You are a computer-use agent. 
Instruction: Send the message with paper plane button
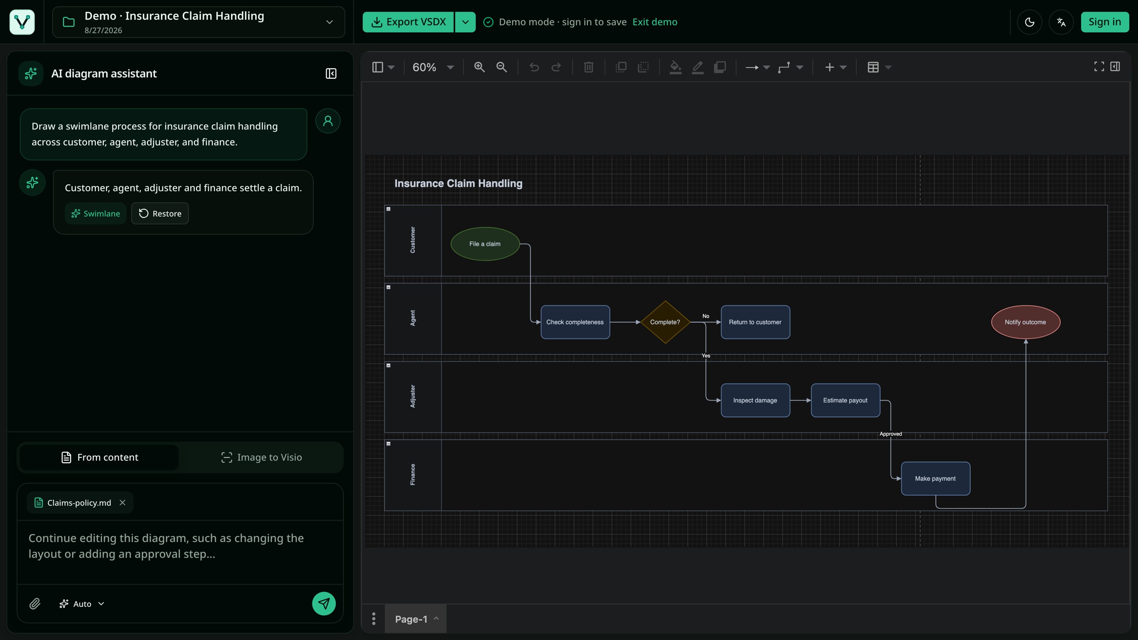click(324, 603)
